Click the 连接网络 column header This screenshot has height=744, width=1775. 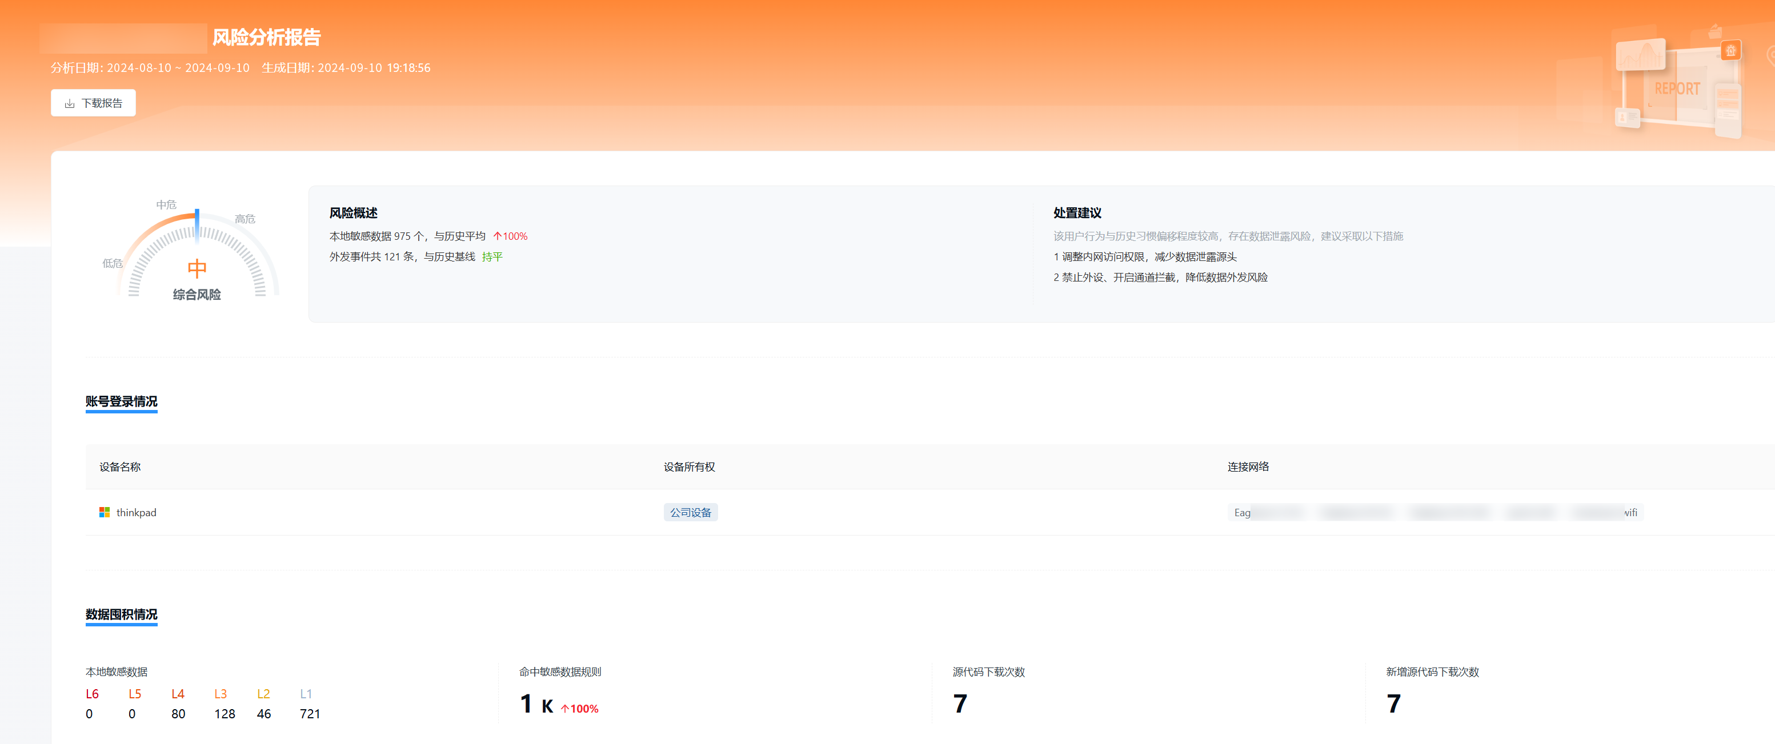click(1248, 467)
